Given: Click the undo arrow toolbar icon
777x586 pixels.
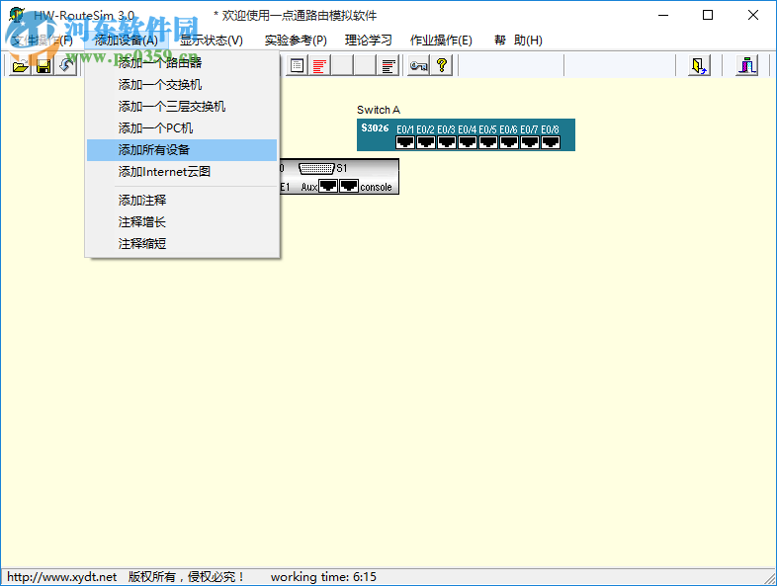Looking at the screenshot, I should (66, 65).
